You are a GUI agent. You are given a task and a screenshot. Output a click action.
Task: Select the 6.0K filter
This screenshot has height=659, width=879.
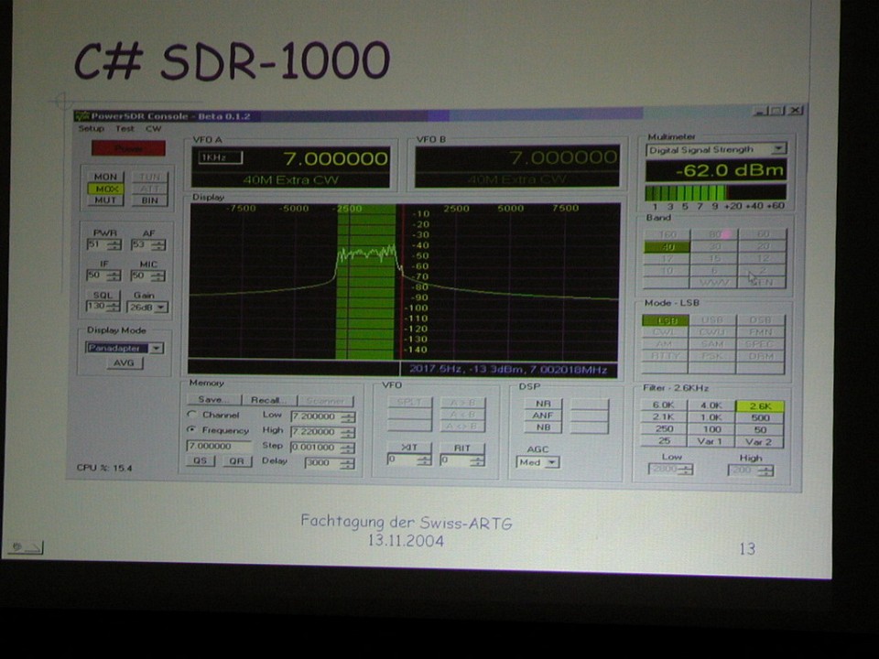(663, 405)
